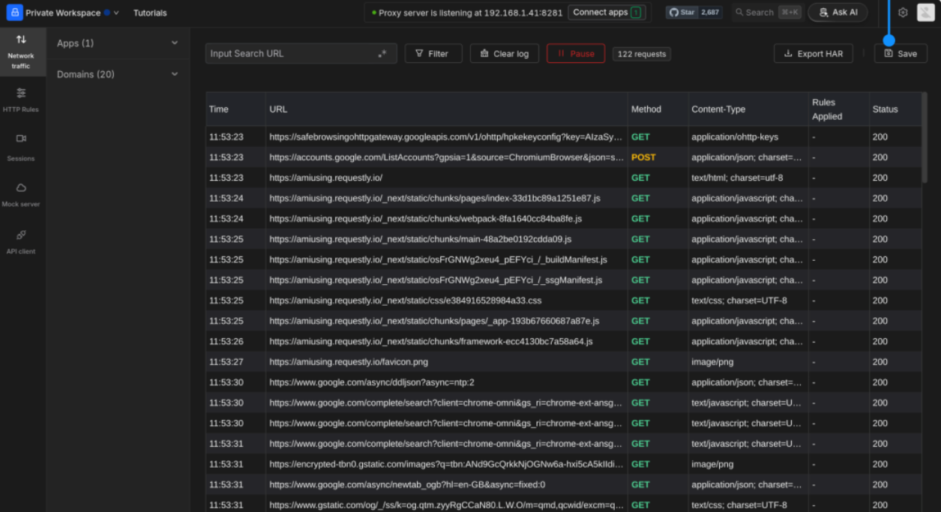
Task: Click the Ask AI button
Action: (838, 13)
